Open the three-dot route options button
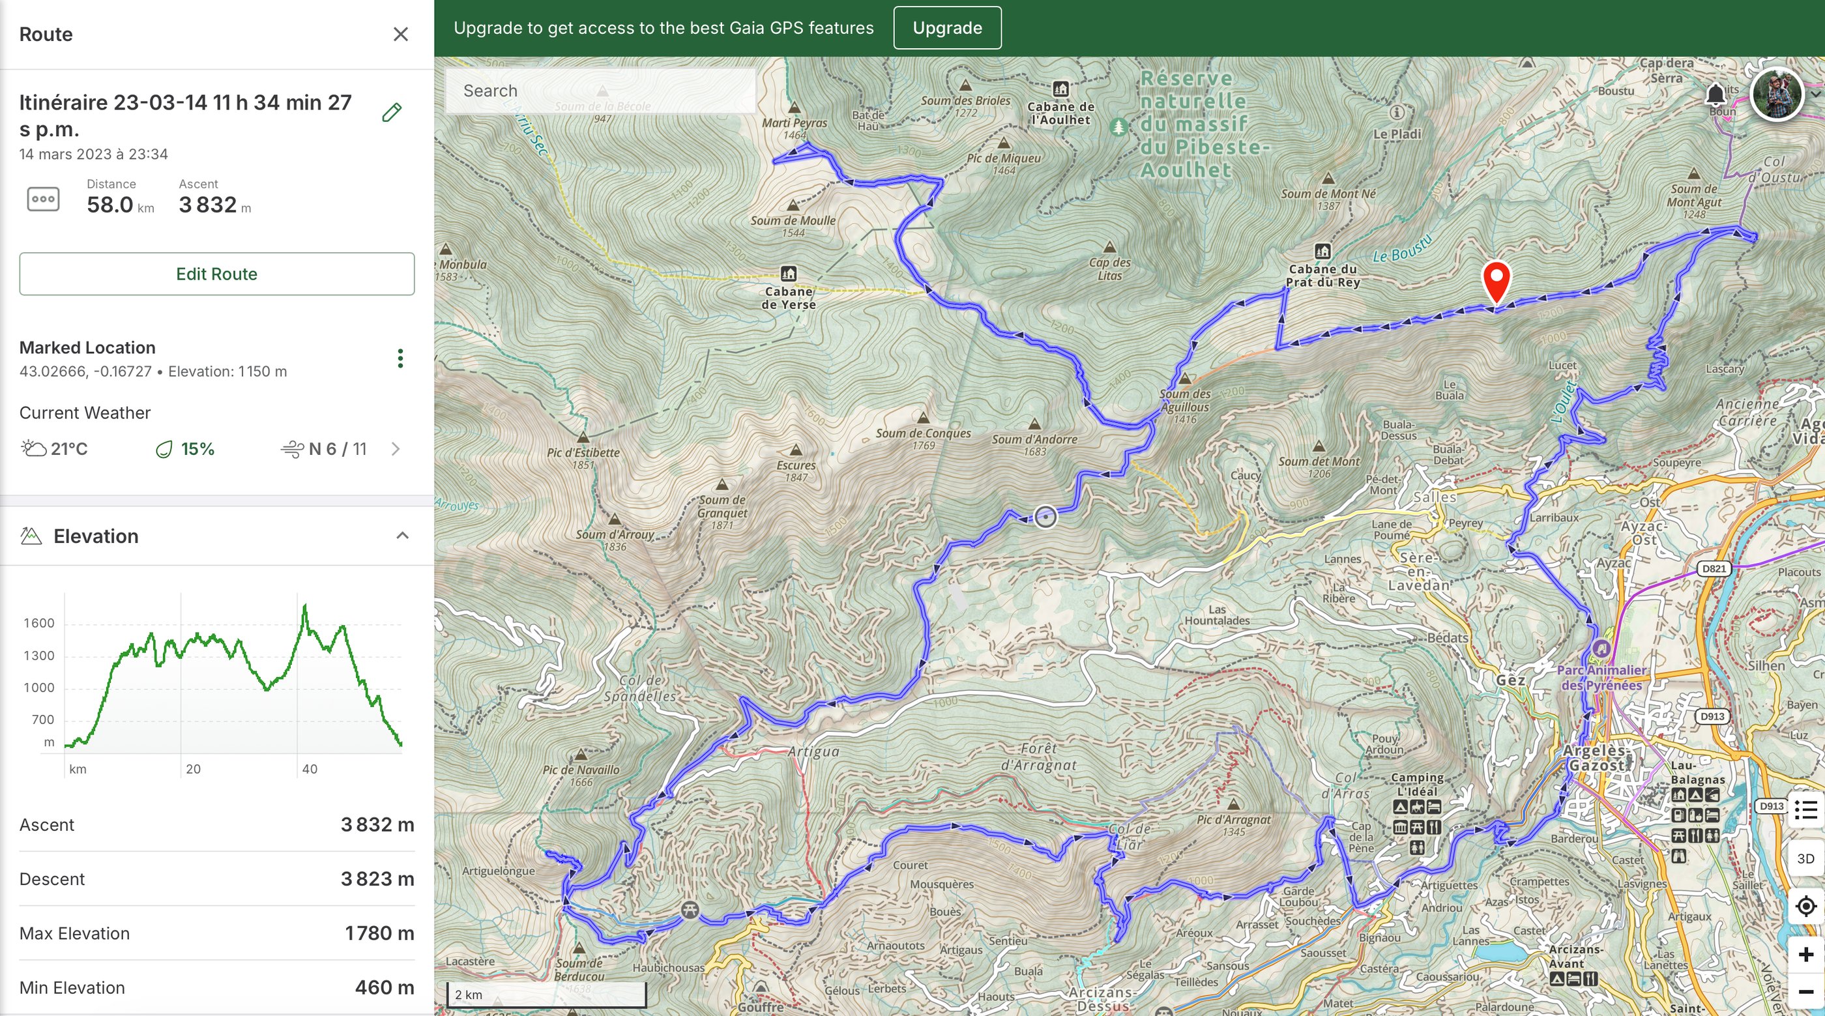The image size is (1825, 1016). (43, 199)
